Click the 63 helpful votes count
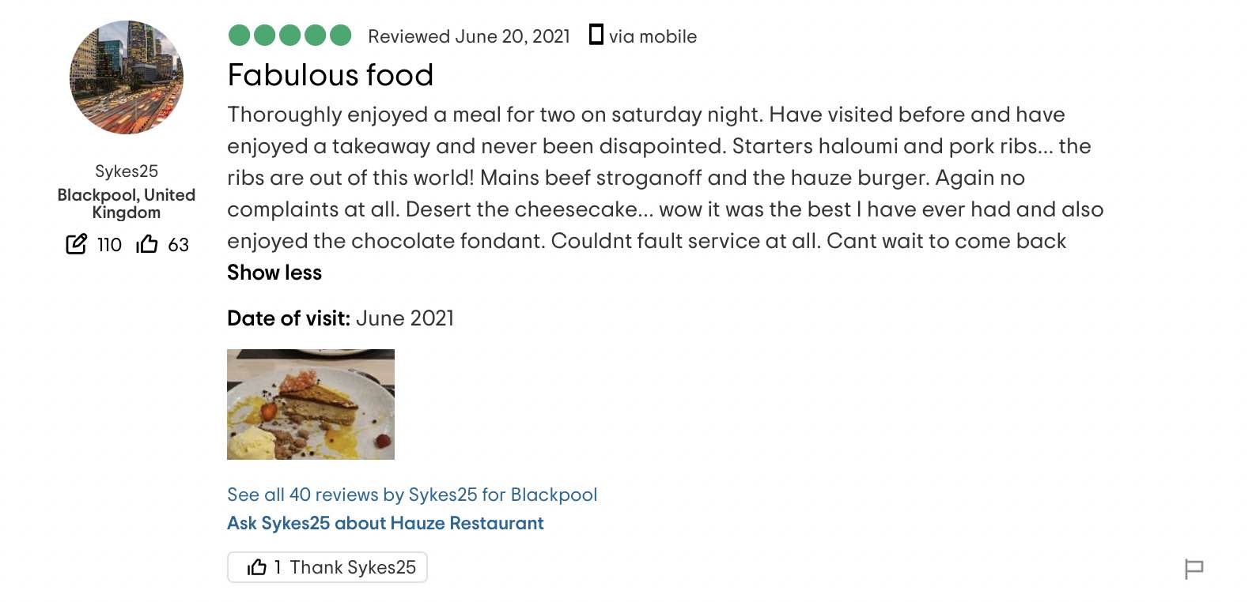This screenshot has width=1256, height=602. (179, 245)
